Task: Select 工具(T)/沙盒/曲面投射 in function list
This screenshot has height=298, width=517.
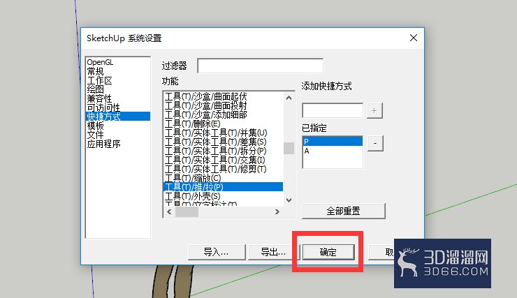Action: 224,105
